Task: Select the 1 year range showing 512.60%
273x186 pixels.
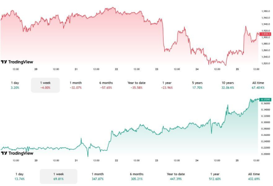Action: click(215, 176)
